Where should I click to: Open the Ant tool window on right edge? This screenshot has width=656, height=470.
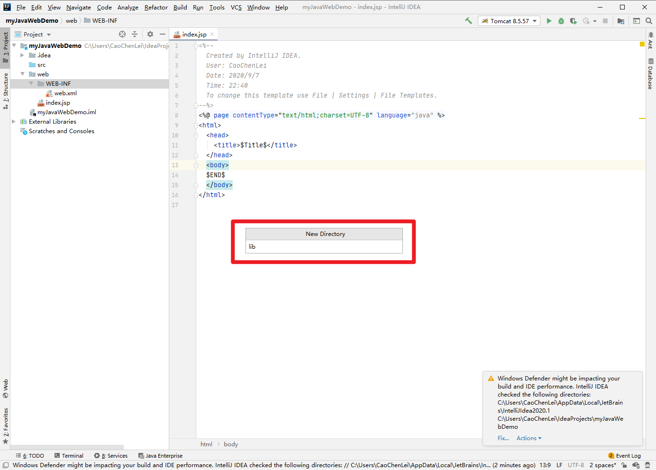click(650, 41)
